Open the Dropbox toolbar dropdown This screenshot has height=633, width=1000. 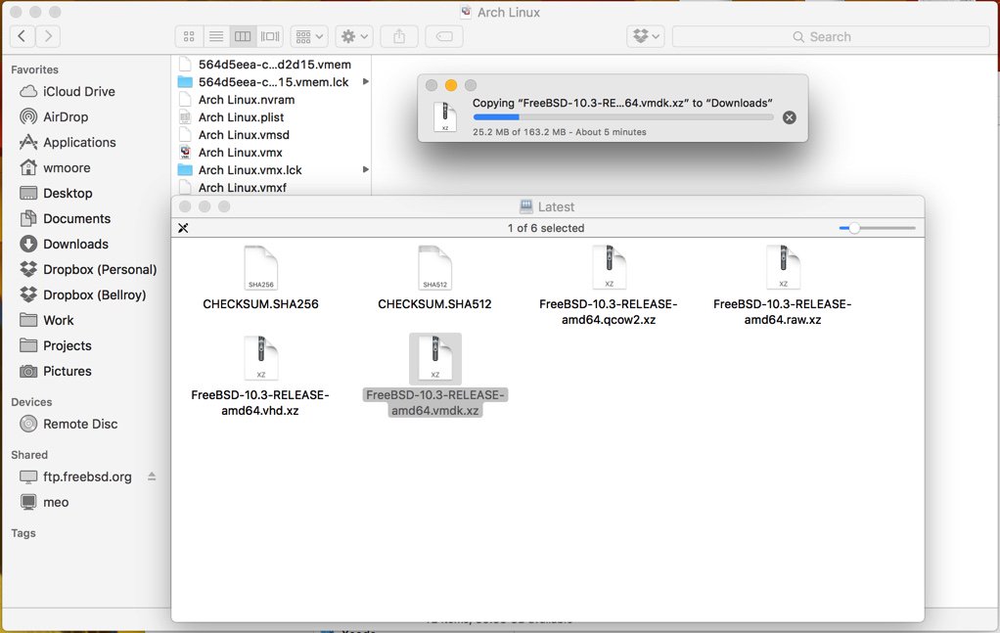click(x=646, y=36)
